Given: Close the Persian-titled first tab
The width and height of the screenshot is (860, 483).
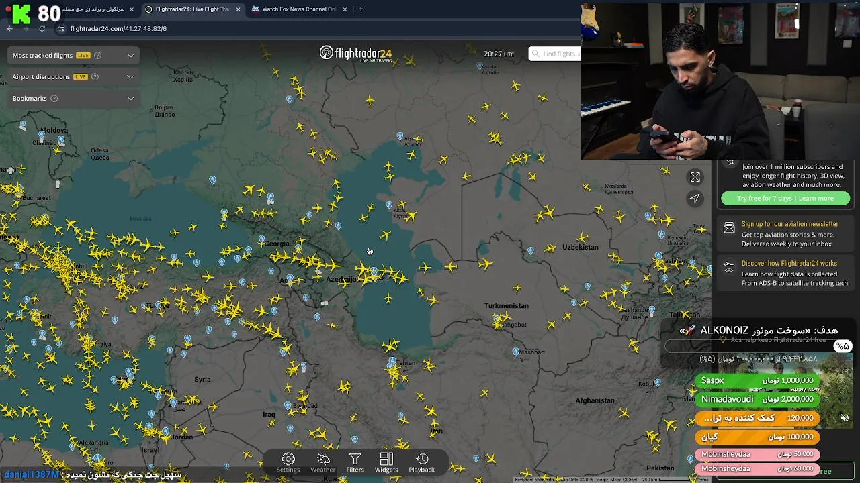Looking at the screenshot, I should pos(132,9).
